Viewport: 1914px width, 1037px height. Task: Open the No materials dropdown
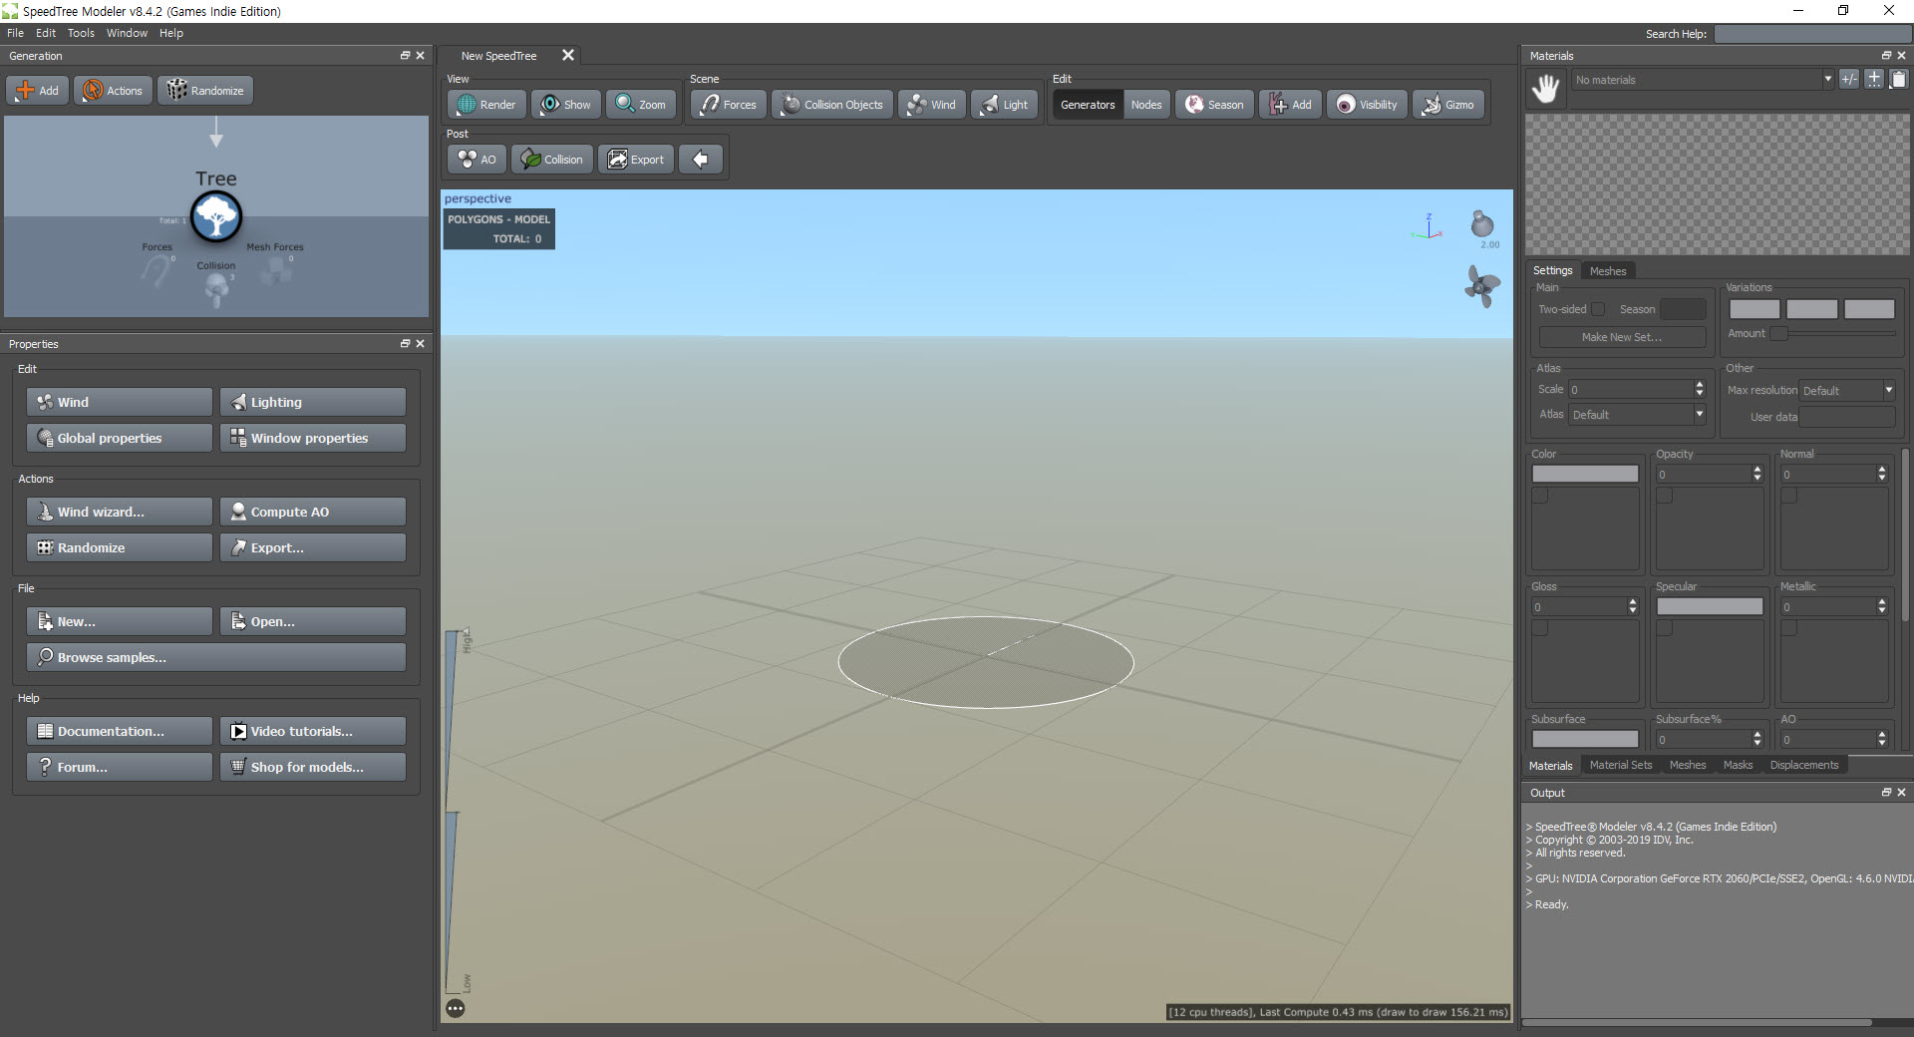1703,80
